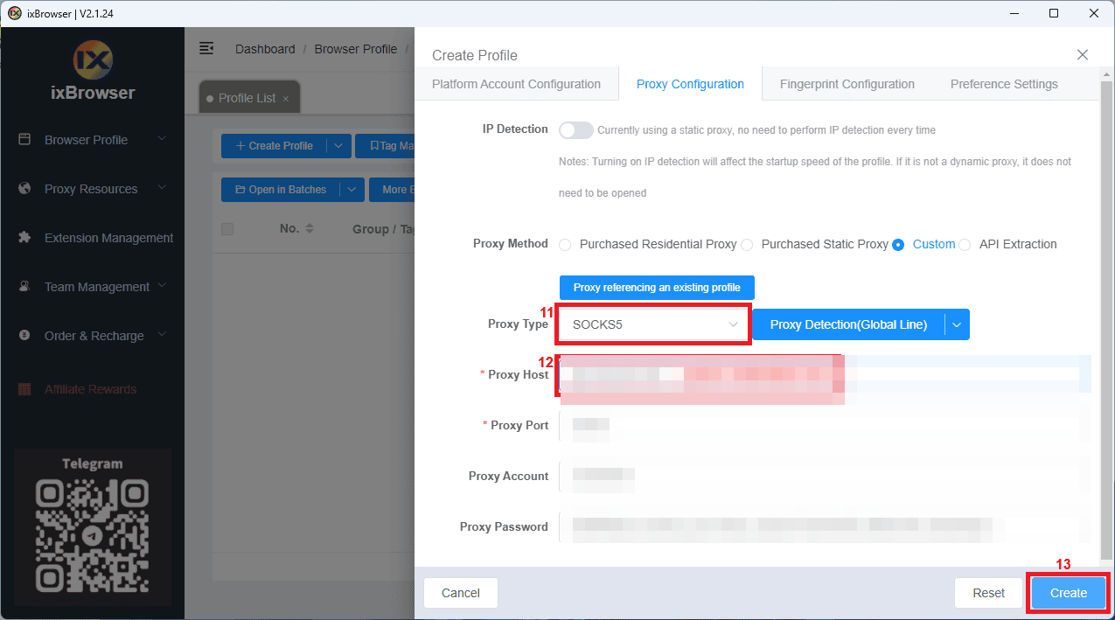Click Dashboard in breadcrumb
This screenshot has width=1115, height=620.
coord(265,49)
